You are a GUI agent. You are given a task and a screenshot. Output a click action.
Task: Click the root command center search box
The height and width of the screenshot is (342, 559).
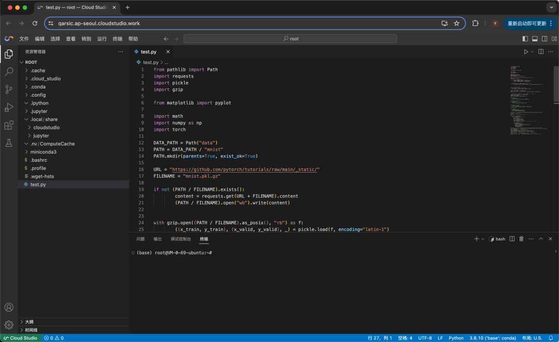[x=290, y=39]
